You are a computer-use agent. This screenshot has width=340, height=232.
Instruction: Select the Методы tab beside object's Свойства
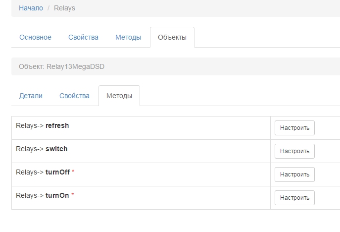119,96
